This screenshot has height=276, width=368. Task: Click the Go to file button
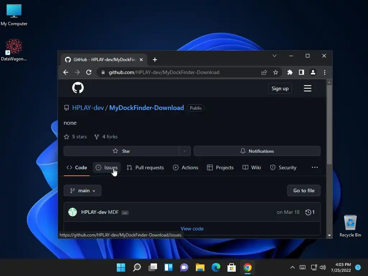[x=304, y=190]
